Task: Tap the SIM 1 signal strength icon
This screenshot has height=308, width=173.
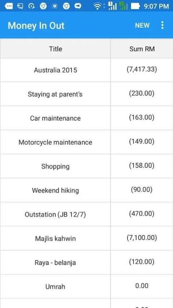Action: (x=112, y=6)
